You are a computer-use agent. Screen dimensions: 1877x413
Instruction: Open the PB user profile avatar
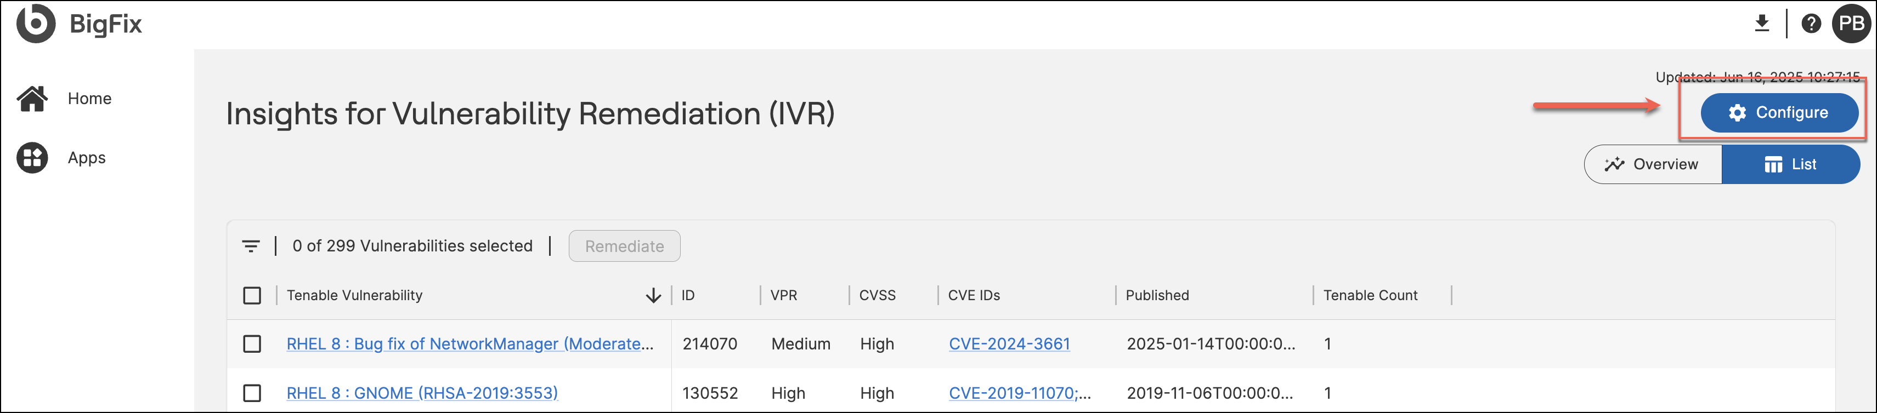point(1851,23)
